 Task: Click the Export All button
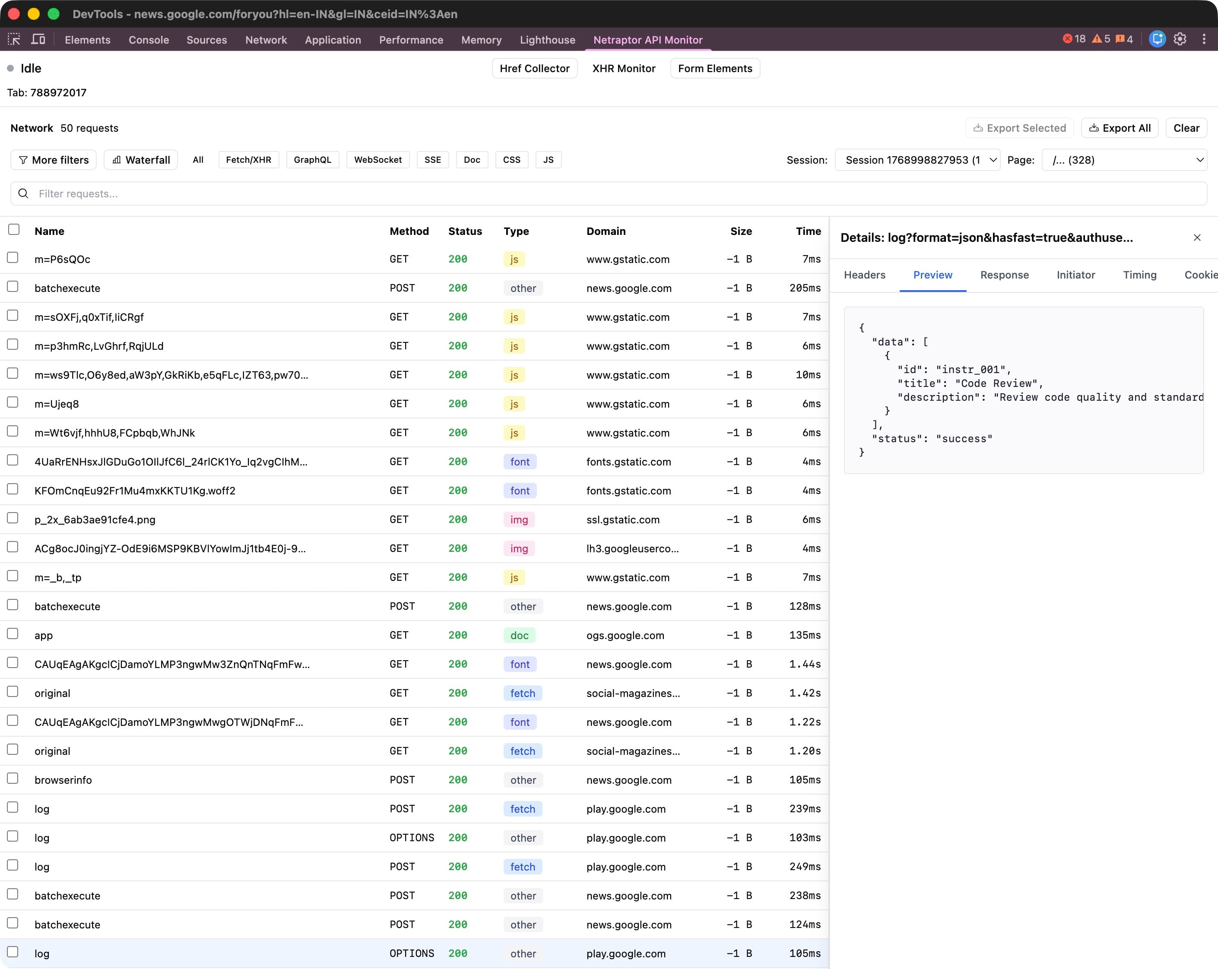tap(1120, 128)
